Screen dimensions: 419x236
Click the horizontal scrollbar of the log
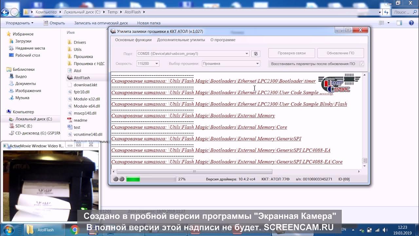194,171
